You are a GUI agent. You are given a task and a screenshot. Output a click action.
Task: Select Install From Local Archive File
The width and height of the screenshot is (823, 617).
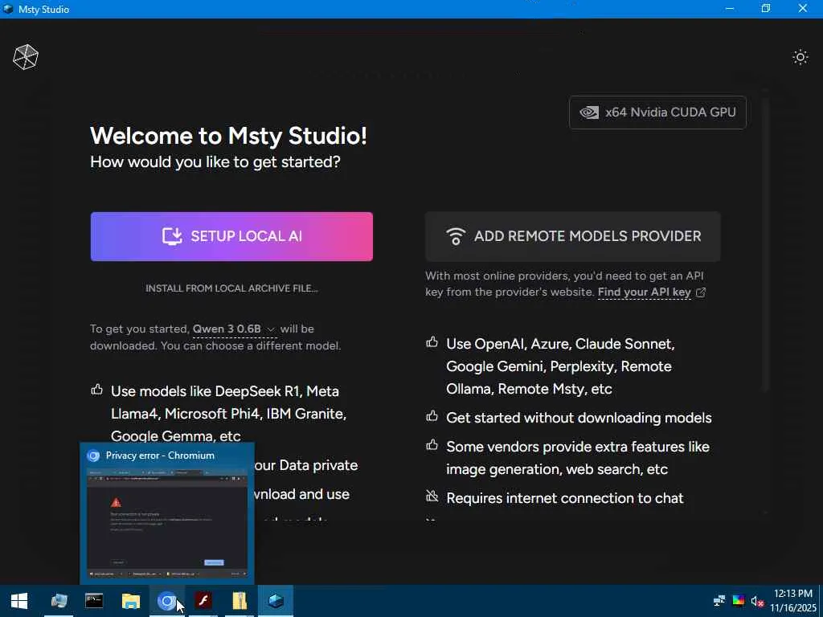pyautogui.click(x=231, y=288)
